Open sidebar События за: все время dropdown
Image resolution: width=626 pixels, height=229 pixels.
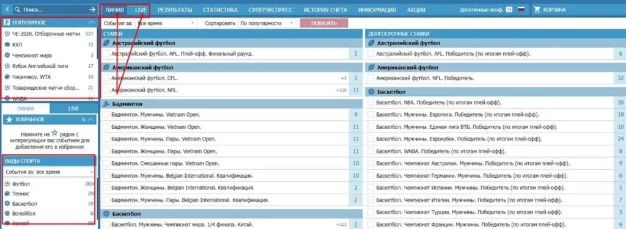click(49, 172)
